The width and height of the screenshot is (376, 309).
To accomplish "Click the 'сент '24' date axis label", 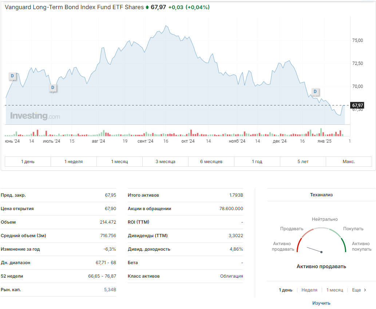I will click(145, 141).
